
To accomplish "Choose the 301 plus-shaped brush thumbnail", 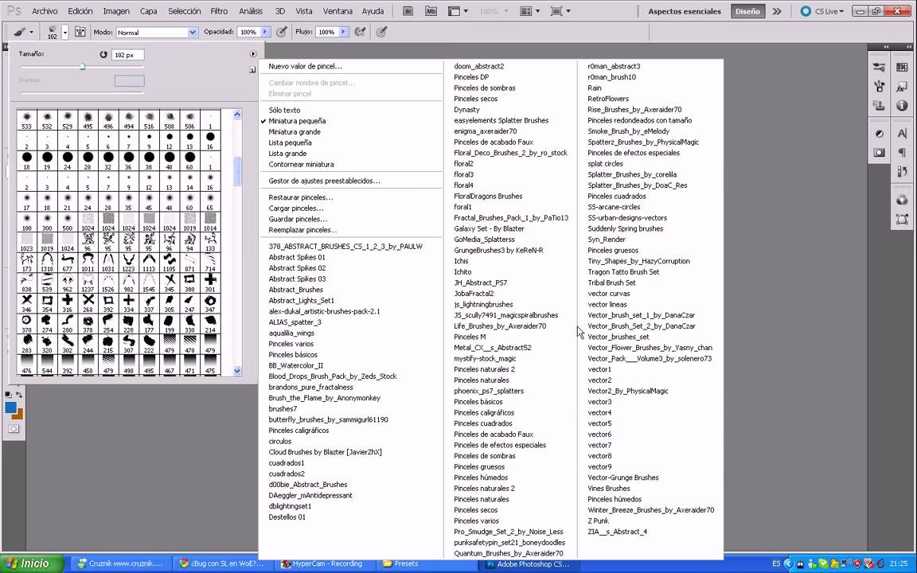I will (x=210, y=283).
